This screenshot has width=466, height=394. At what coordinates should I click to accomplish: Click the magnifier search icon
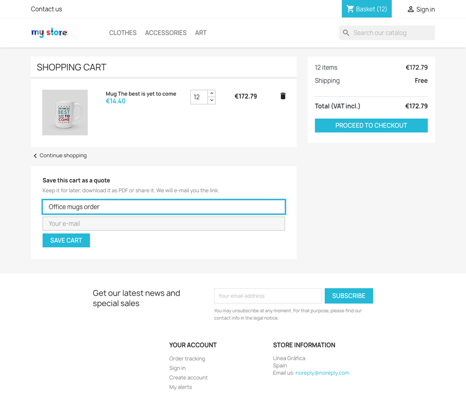click(x=346, y=33)
